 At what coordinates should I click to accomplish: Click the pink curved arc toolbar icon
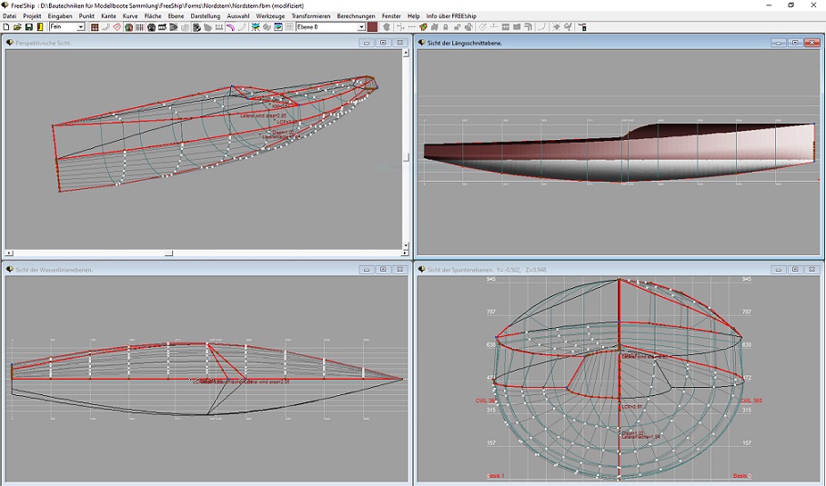(230, 27)
